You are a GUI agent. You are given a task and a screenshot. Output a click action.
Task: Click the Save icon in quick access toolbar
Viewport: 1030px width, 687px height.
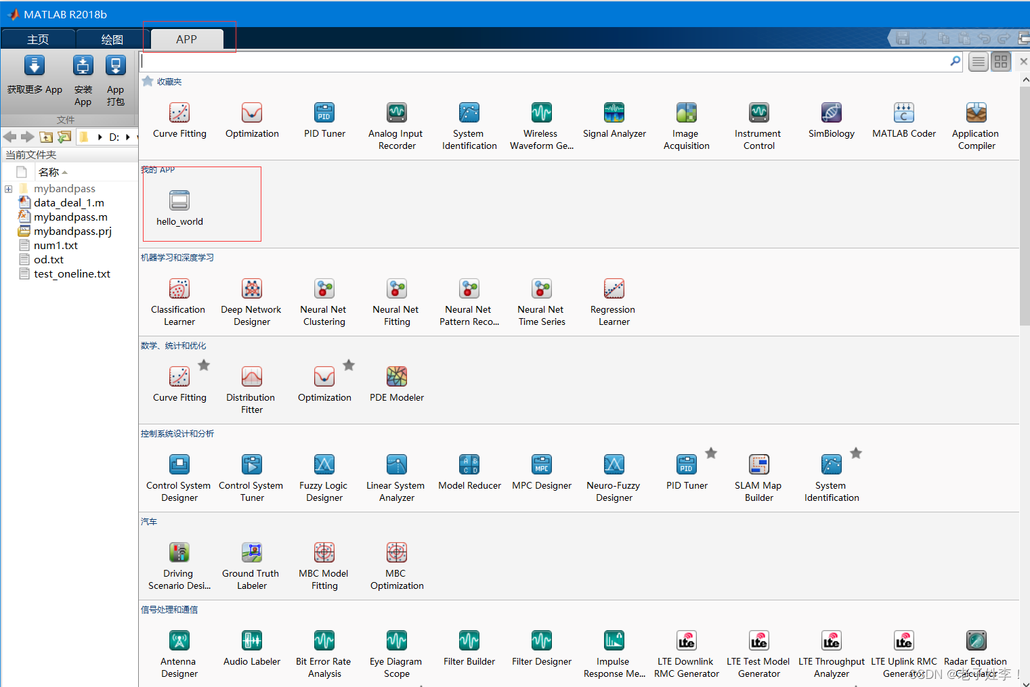tap(903, 39)
